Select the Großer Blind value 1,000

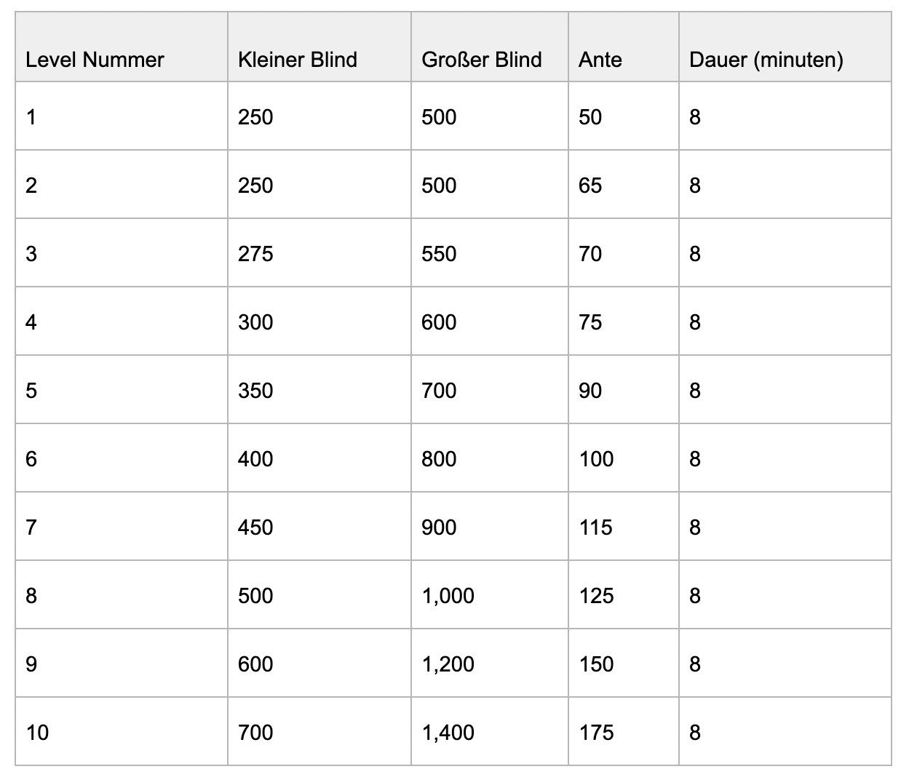pyautogui.click(x=448, y=596)
